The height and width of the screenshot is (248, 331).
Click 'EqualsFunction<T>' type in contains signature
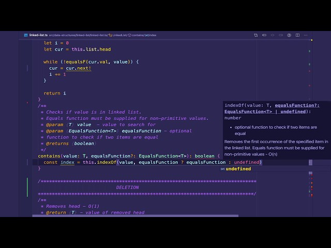click(162, 156)
